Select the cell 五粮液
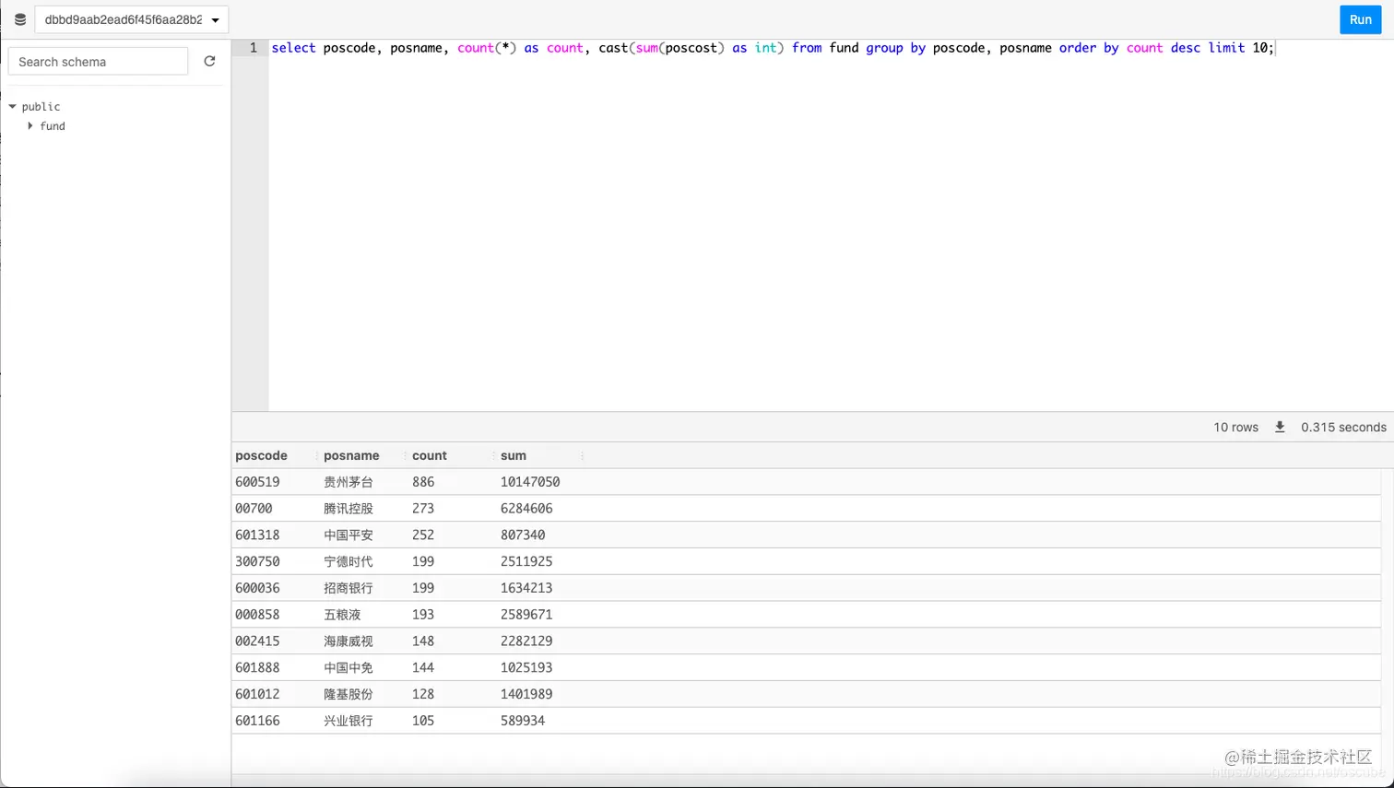 click(342, 615)
